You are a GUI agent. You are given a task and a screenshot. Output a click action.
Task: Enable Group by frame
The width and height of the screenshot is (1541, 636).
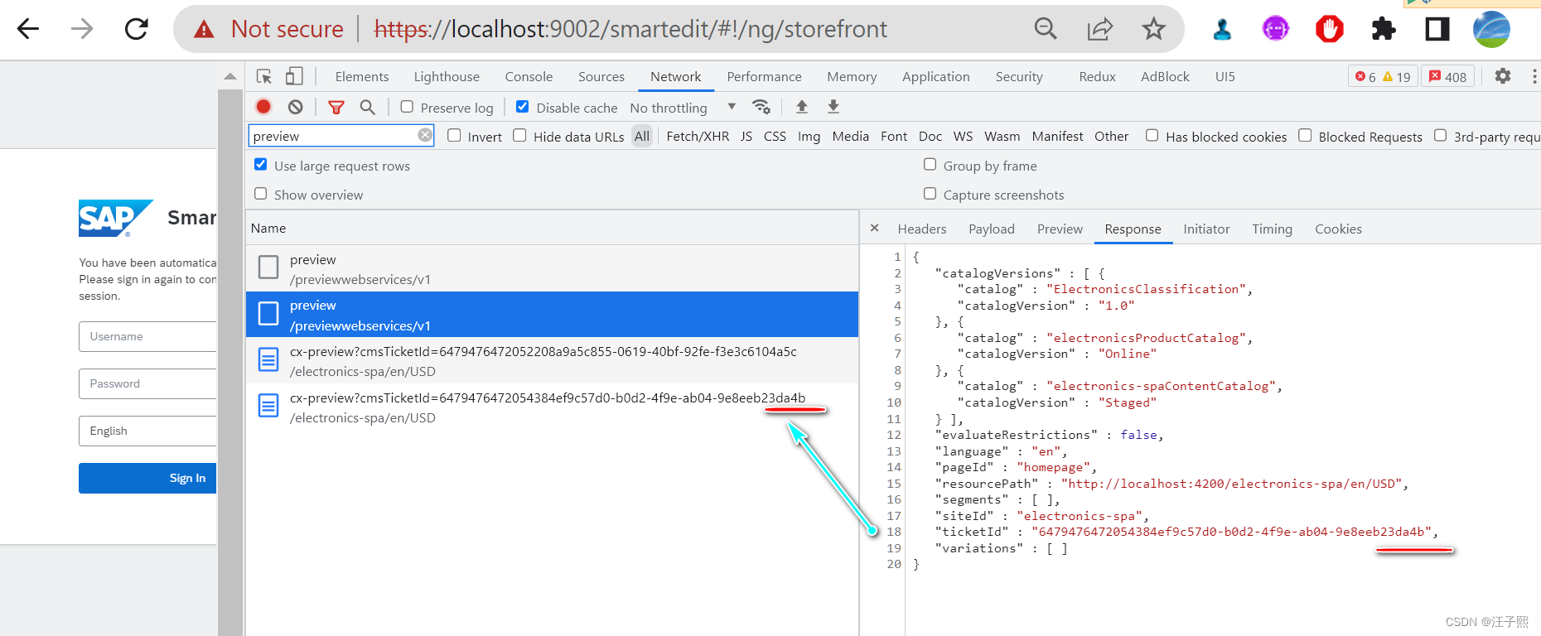point(930,165)
